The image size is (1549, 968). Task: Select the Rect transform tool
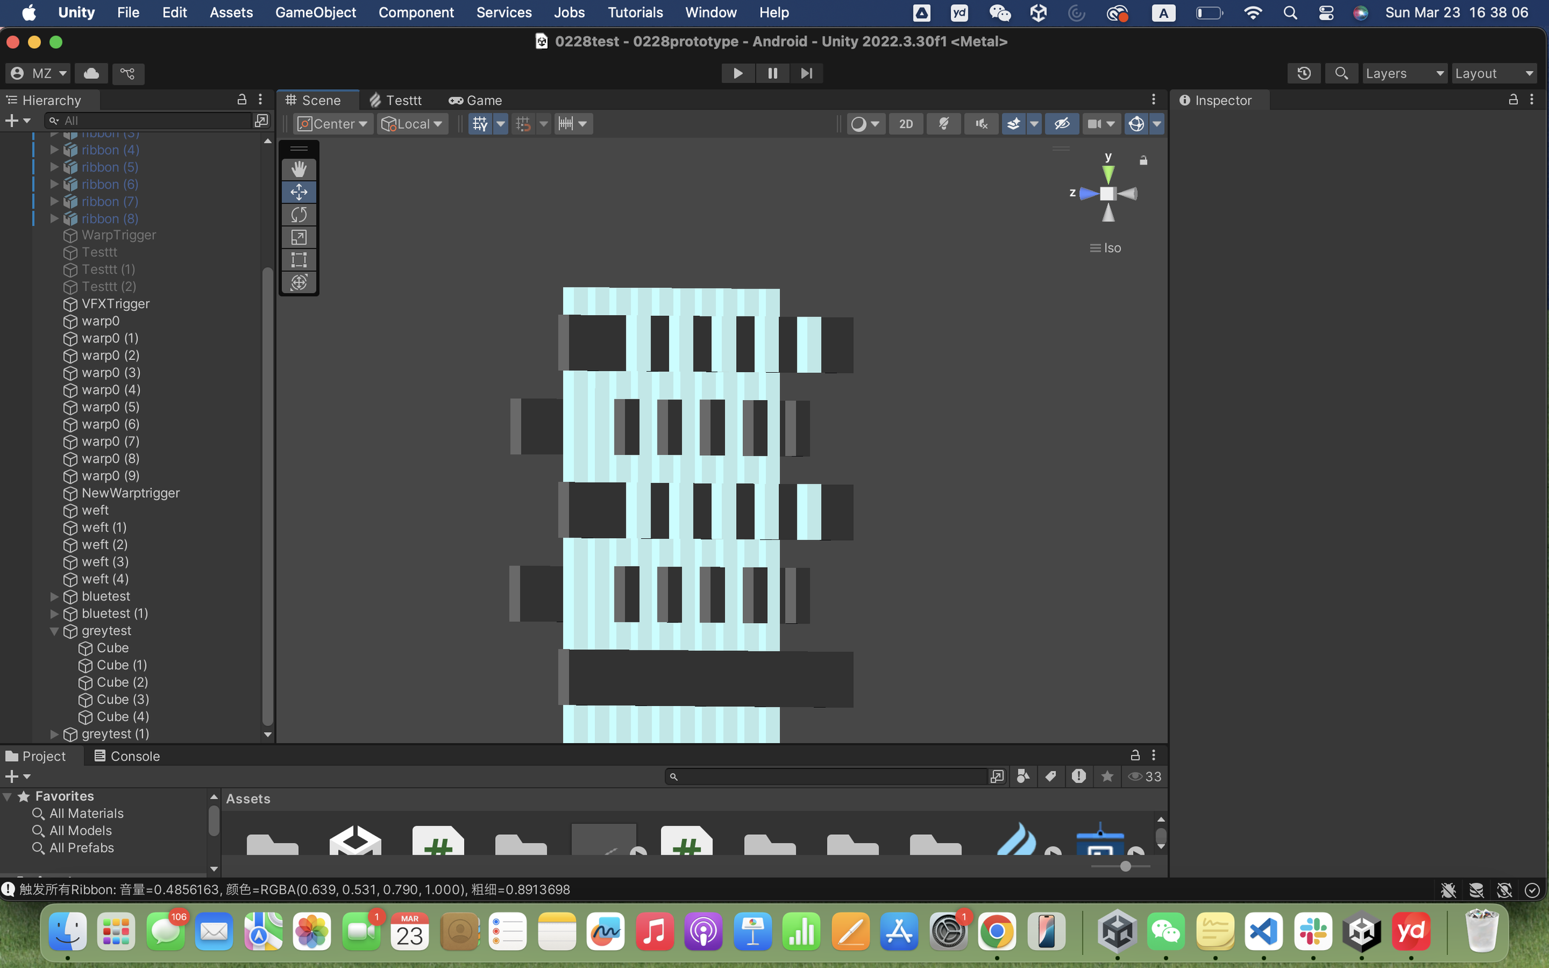[299, 260]
